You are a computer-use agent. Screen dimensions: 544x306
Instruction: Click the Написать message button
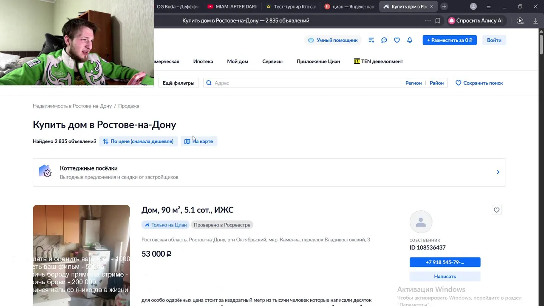pyautogui.click(x=445, y=276)
